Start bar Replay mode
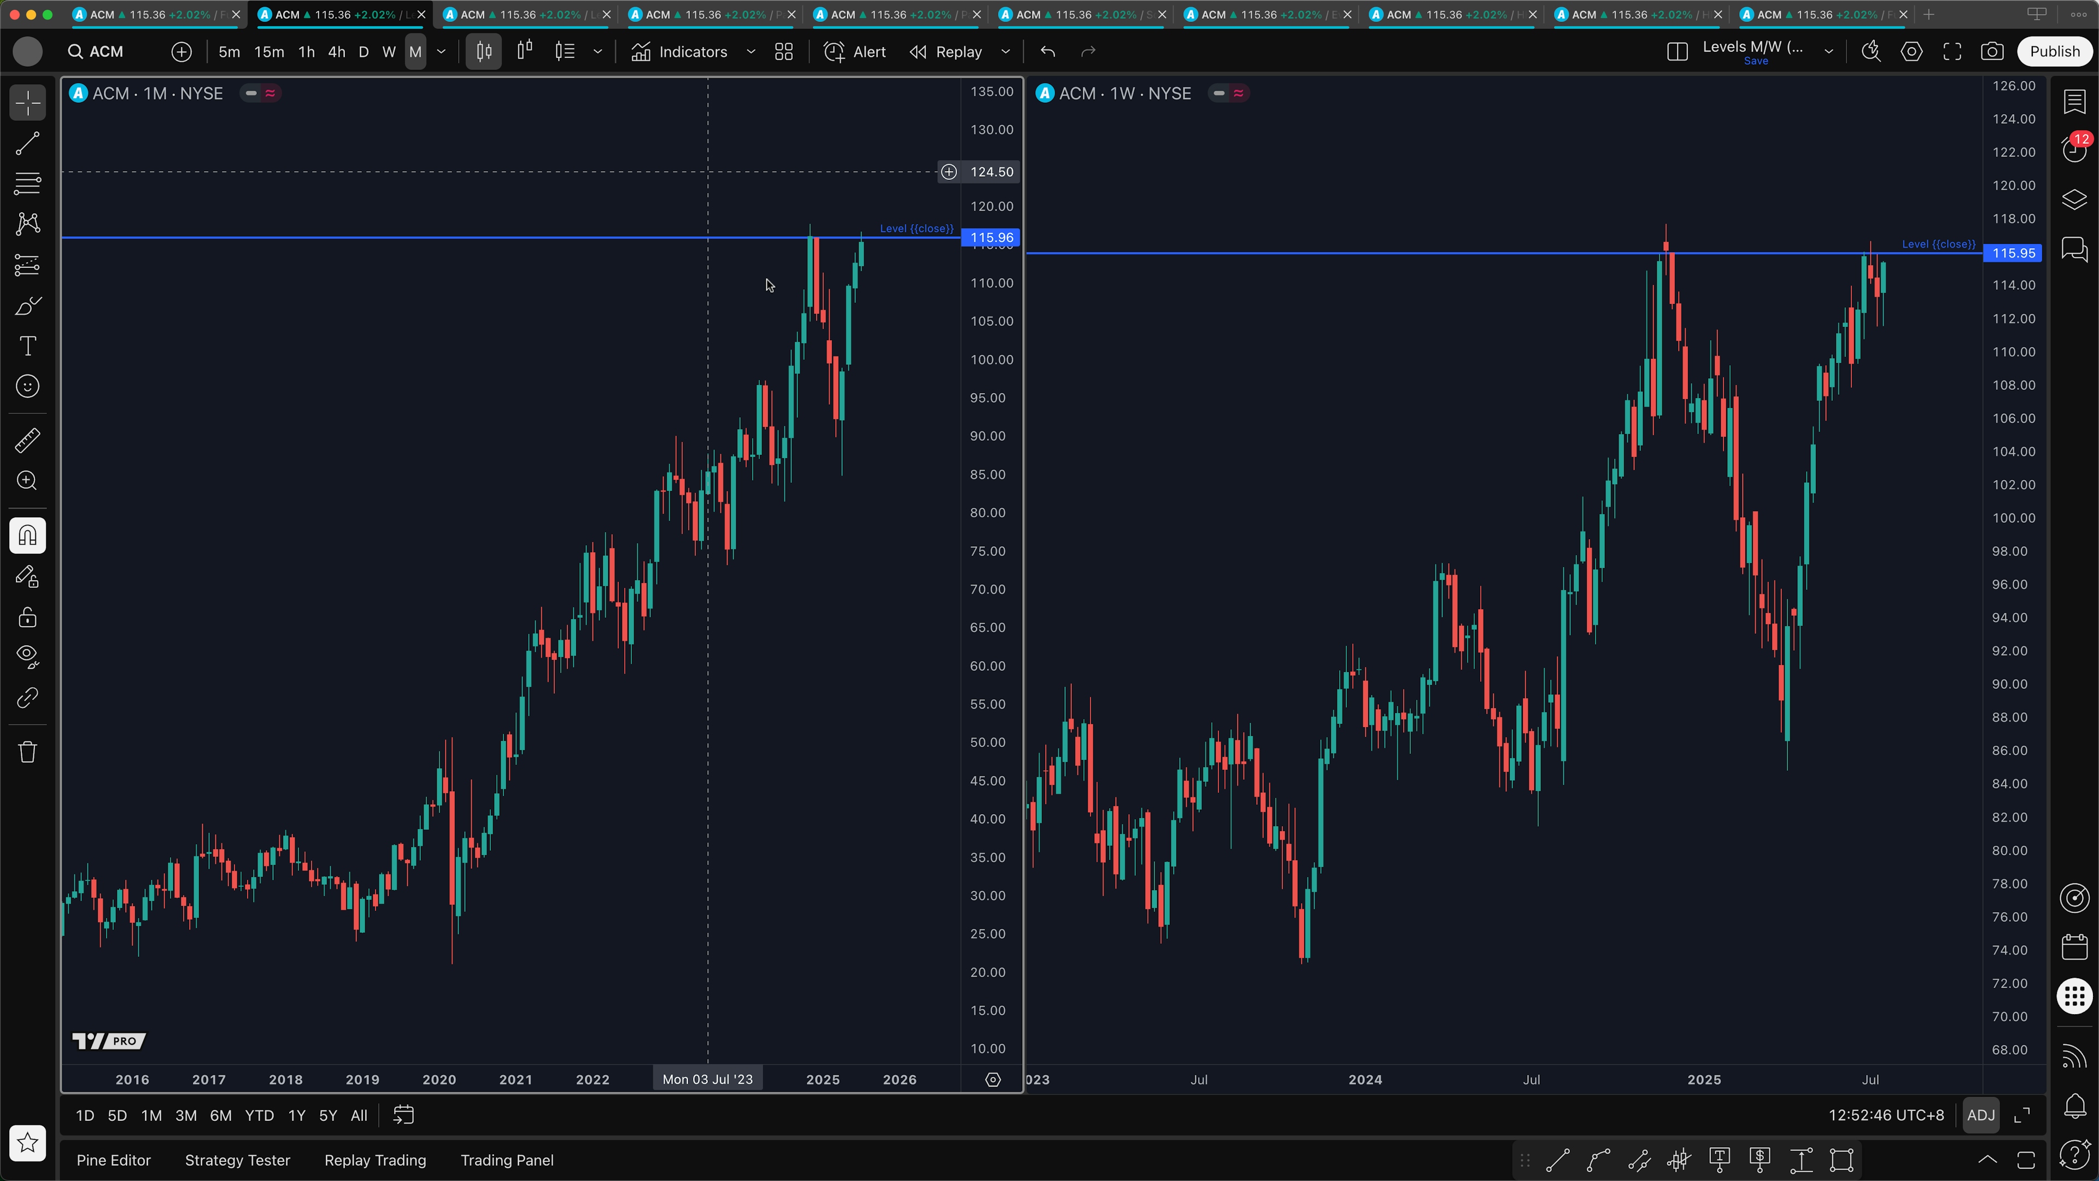This screenshot has height=1181, width=2099. [946, 52]
